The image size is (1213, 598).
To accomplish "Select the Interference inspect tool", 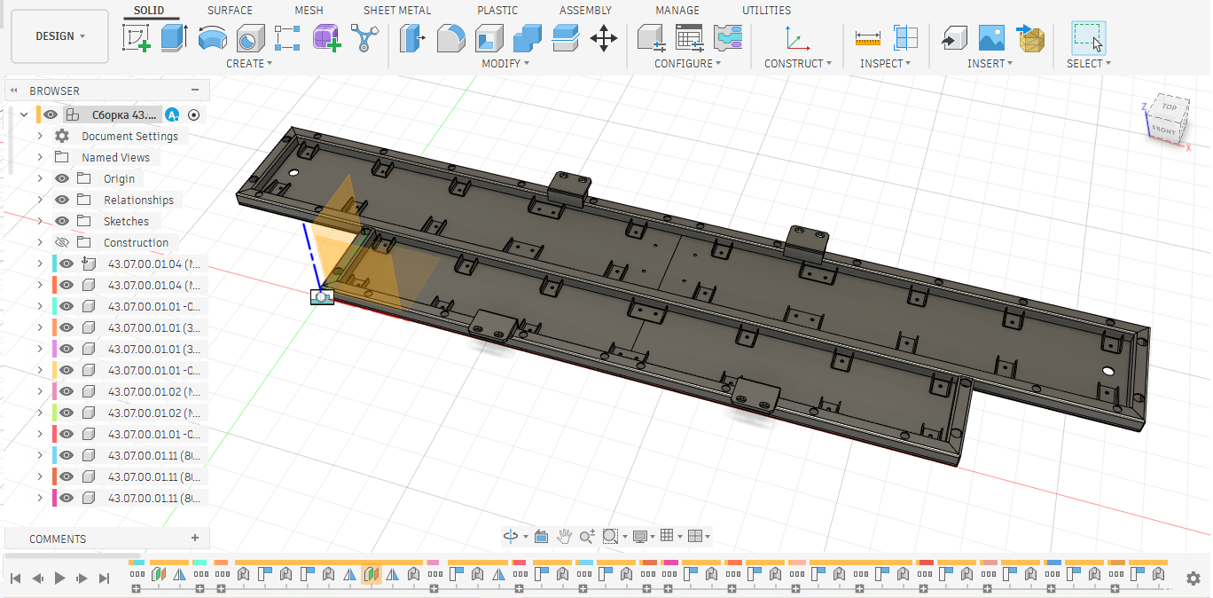I will [905, 37].
